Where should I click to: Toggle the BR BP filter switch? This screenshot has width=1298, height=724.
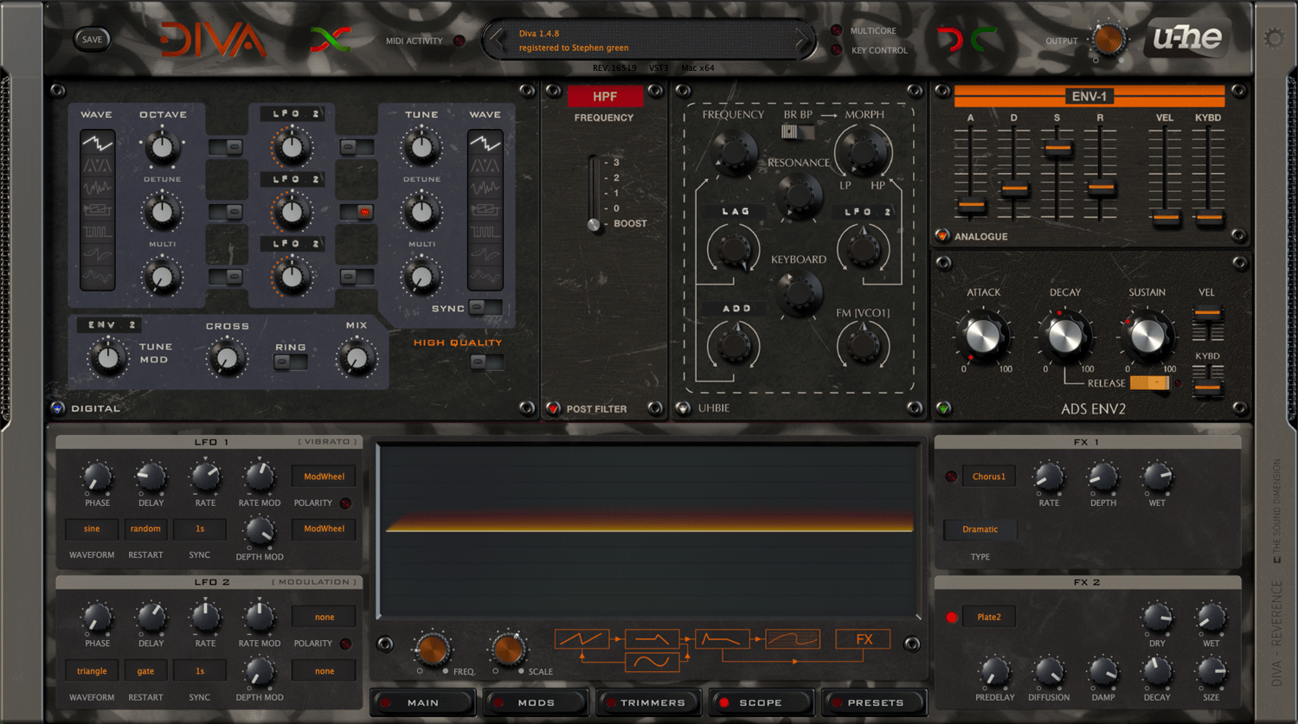[x=797, y=131]
